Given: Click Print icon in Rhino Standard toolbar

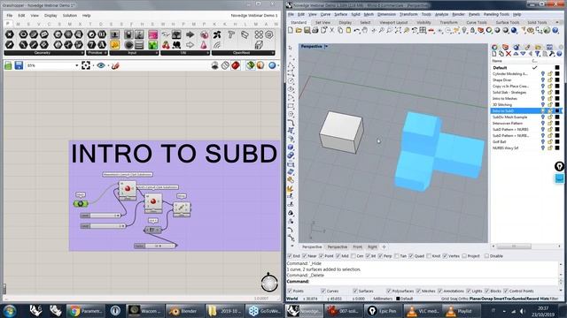Looking at the screenshot, I should click(x=315, y=31).
